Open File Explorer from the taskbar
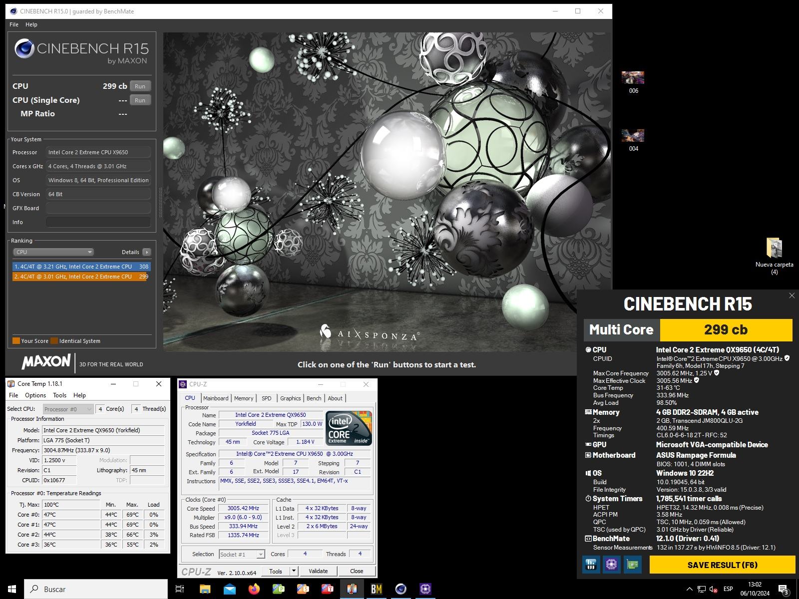799x599 pixels. (205, 589)
